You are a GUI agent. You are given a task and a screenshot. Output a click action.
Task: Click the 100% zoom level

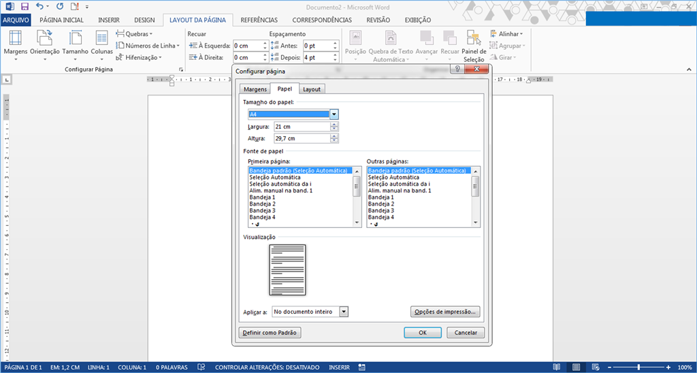(685, 368)
